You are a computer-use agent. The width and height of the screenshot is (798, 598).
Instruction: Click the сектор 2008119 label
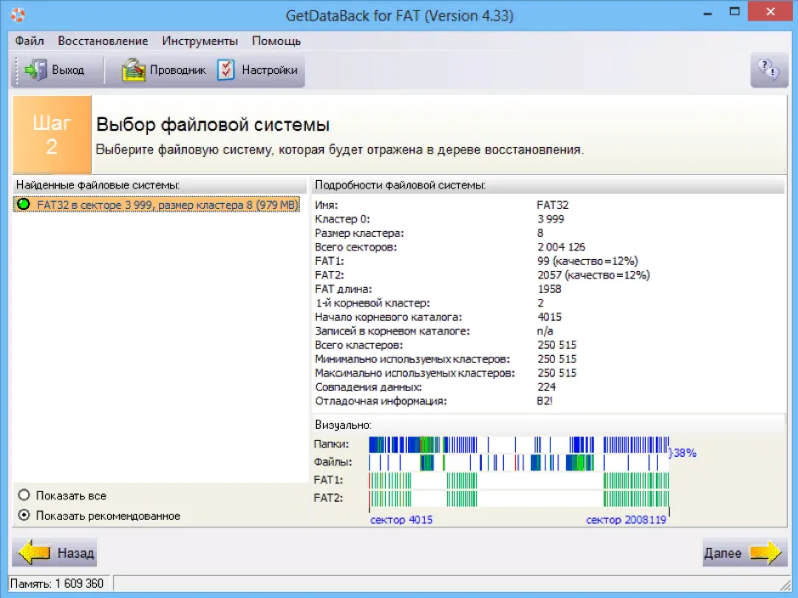[x=626, y=520]
